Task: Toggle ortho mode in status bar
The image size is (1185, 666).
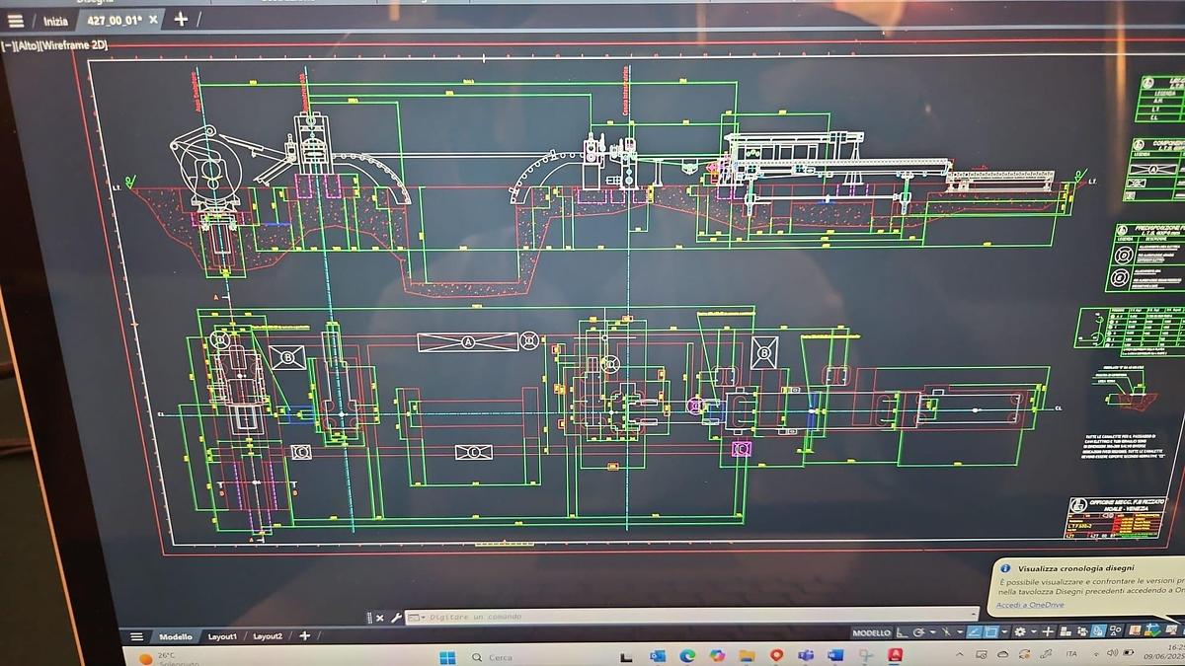Action: pos(902,631)
